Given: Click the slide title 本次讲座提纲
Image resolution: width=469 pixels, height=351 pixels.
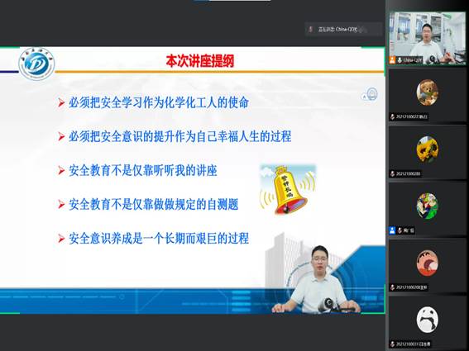Looking at the screenshot, I should pos(200,61).
